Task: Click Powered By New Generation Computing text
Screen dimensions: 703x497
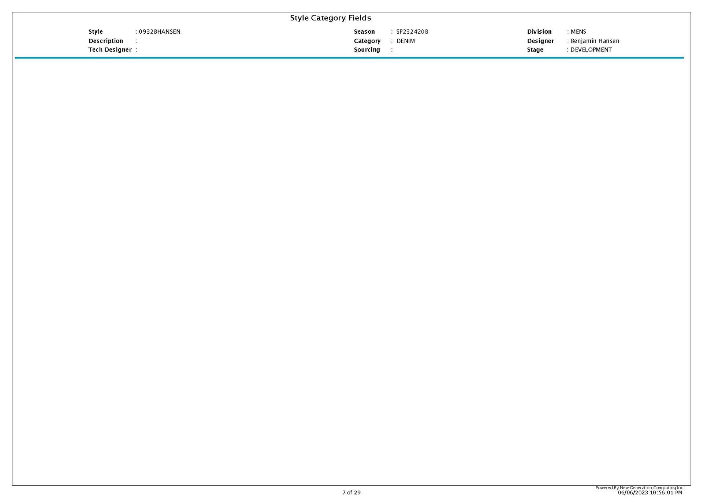Action: [x=639, y=487]
